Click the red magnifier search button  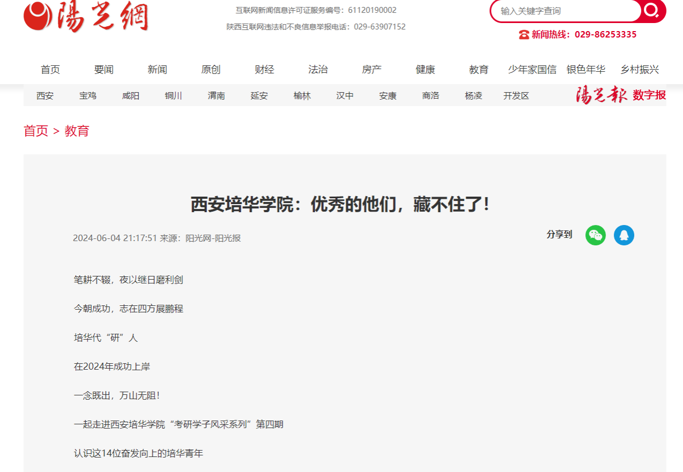pos(652,11)
